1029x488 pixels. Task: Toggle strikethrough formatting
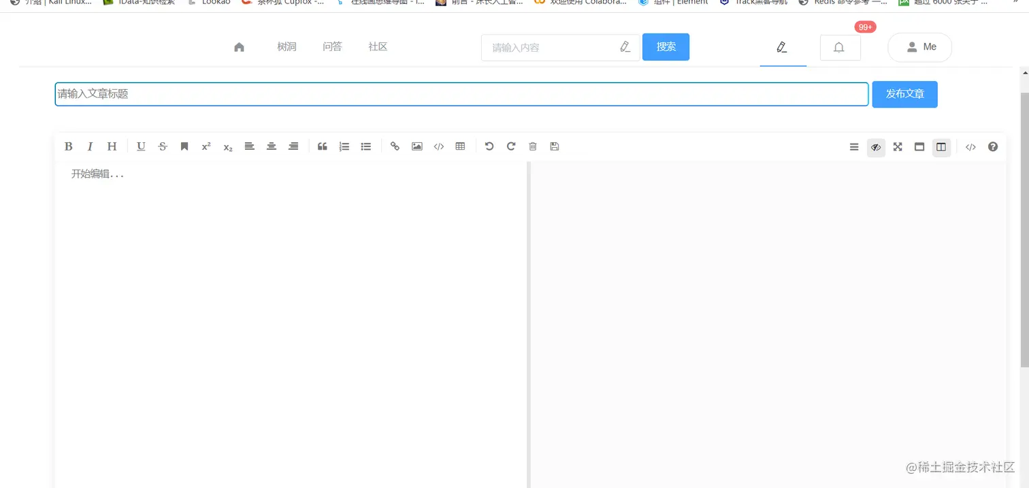[163, 146]
